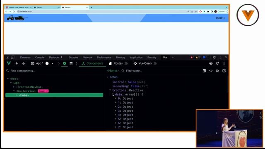Image resolution: width=265 pixels, height=149 pixels.
Task: Collapse the data Array[8] entry
Action: tap(113, 94)
